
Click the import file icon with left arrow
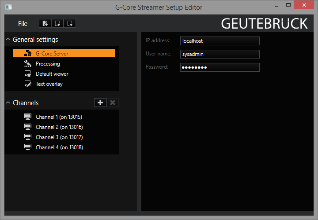(x=57, y=23)
